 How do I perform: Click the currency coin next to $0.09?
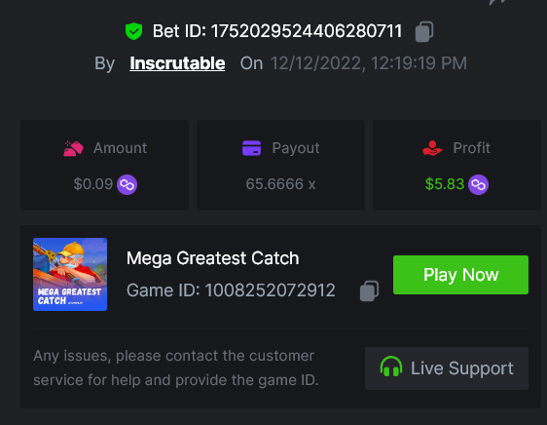(127, 184)
